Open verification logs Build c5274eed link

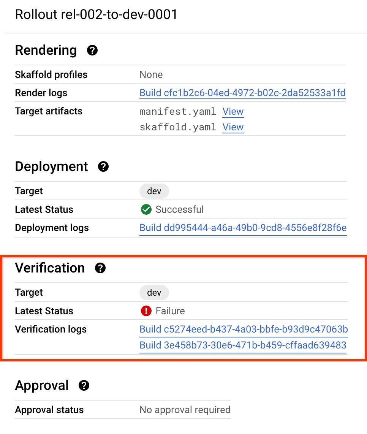[x=243, y=329]
